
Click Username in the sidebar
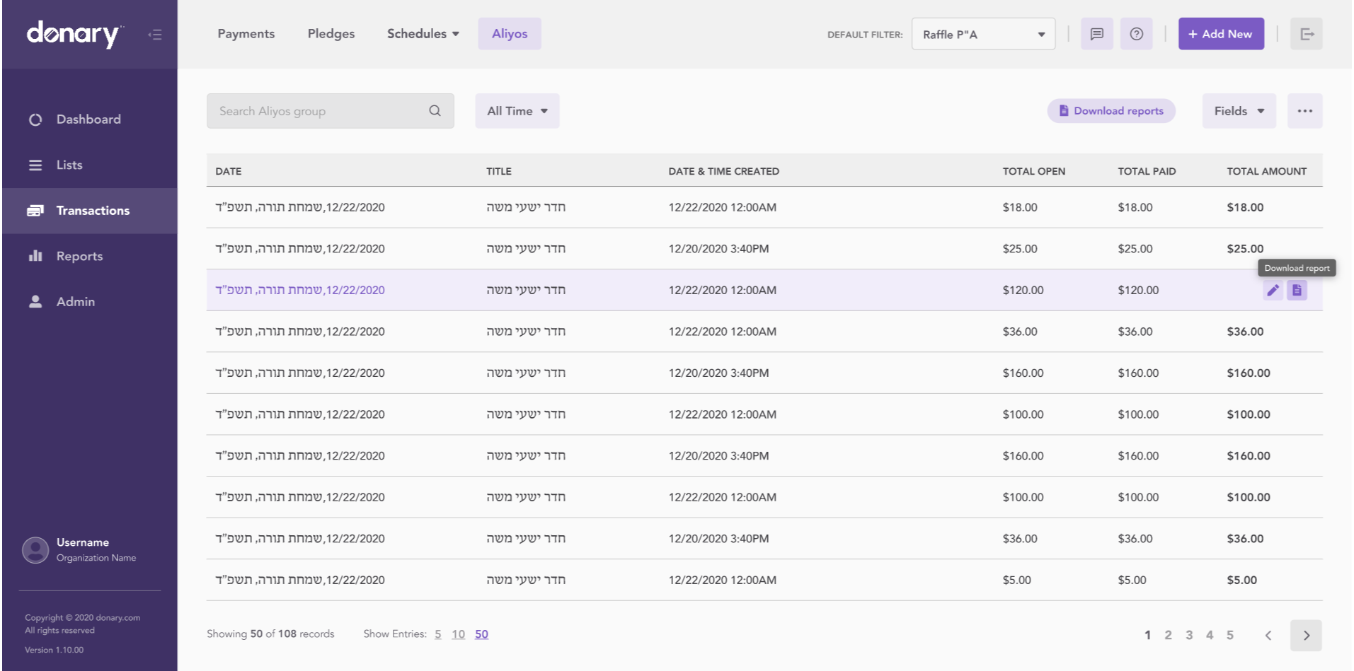[83, 542]
